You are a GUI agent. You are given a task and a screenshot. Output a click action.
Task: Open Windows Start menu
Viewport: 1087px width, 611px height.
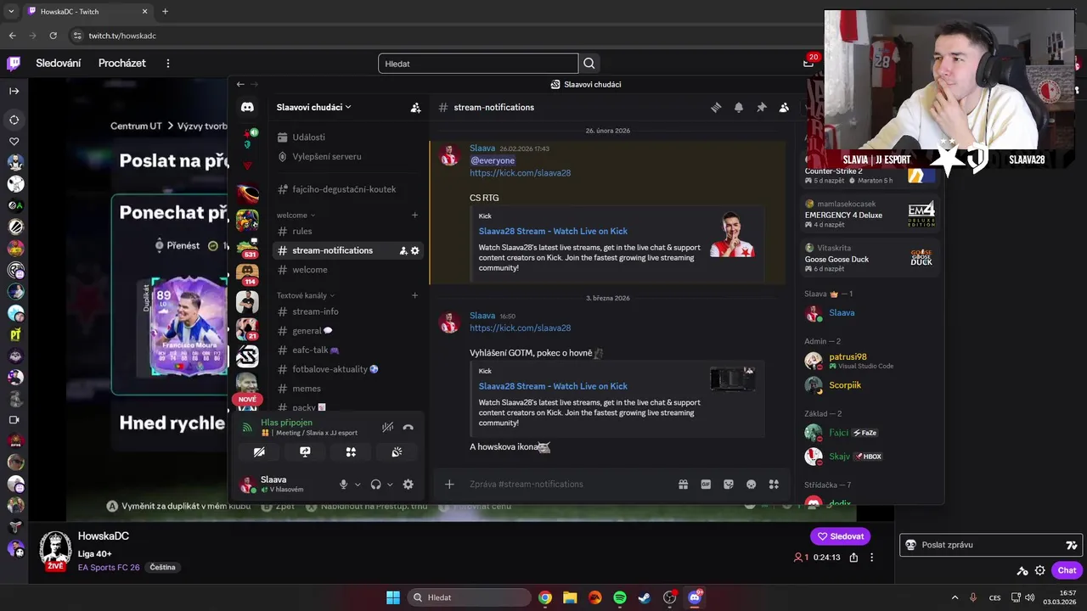pos(393,598)
